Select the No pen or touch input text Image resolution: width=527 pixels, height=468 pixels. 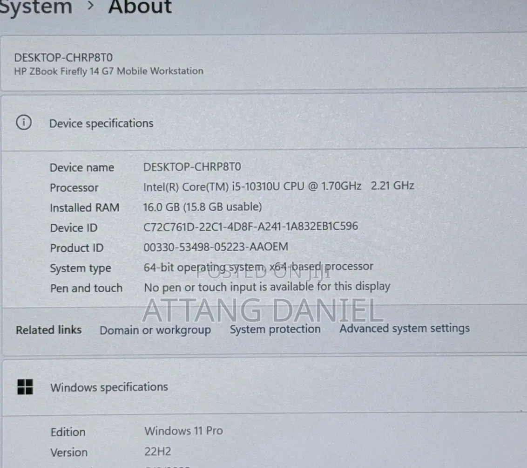pyautogui.click(x=267, y=287)
